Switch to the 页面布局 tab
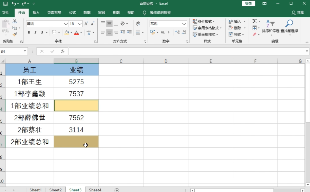This screenshot has width=310, height=192. coord(54,13)
